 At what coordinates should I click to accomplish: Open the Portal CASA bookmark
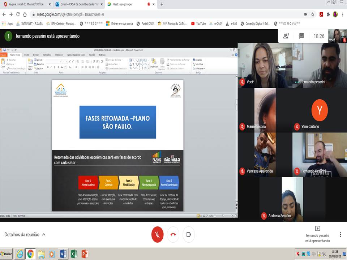[145, 23]
